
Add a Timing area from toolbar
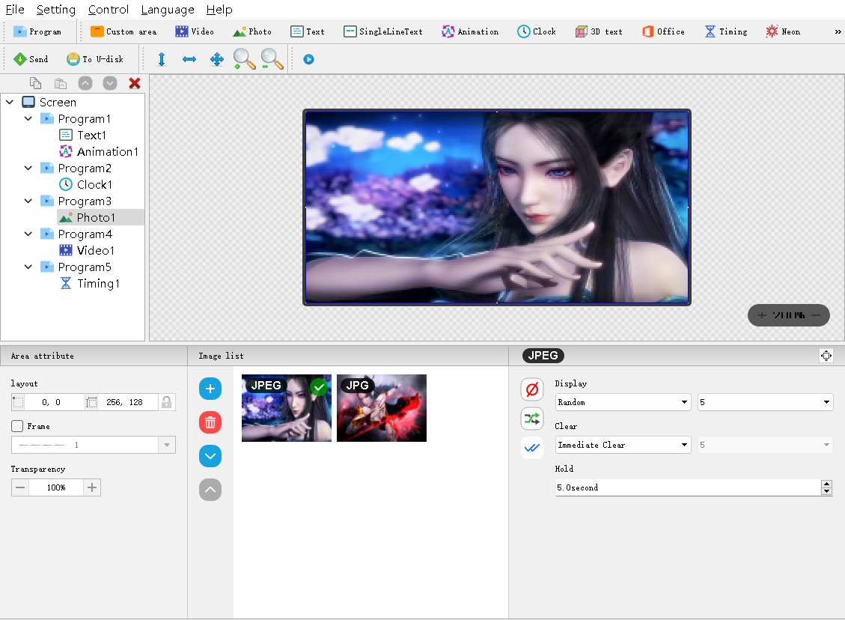[x=726, y=31]
